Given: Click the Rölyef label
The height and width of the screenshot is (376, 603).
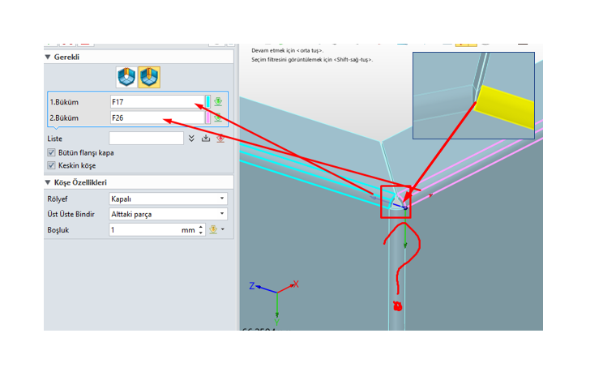Looking at the screenshot, I should click(58, 199).
